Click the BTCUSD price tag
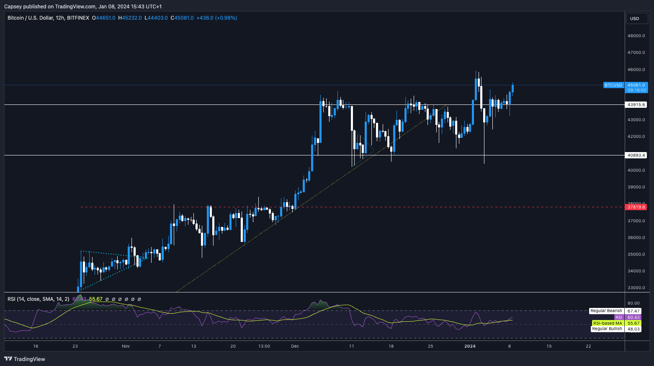 pos(613,85)
